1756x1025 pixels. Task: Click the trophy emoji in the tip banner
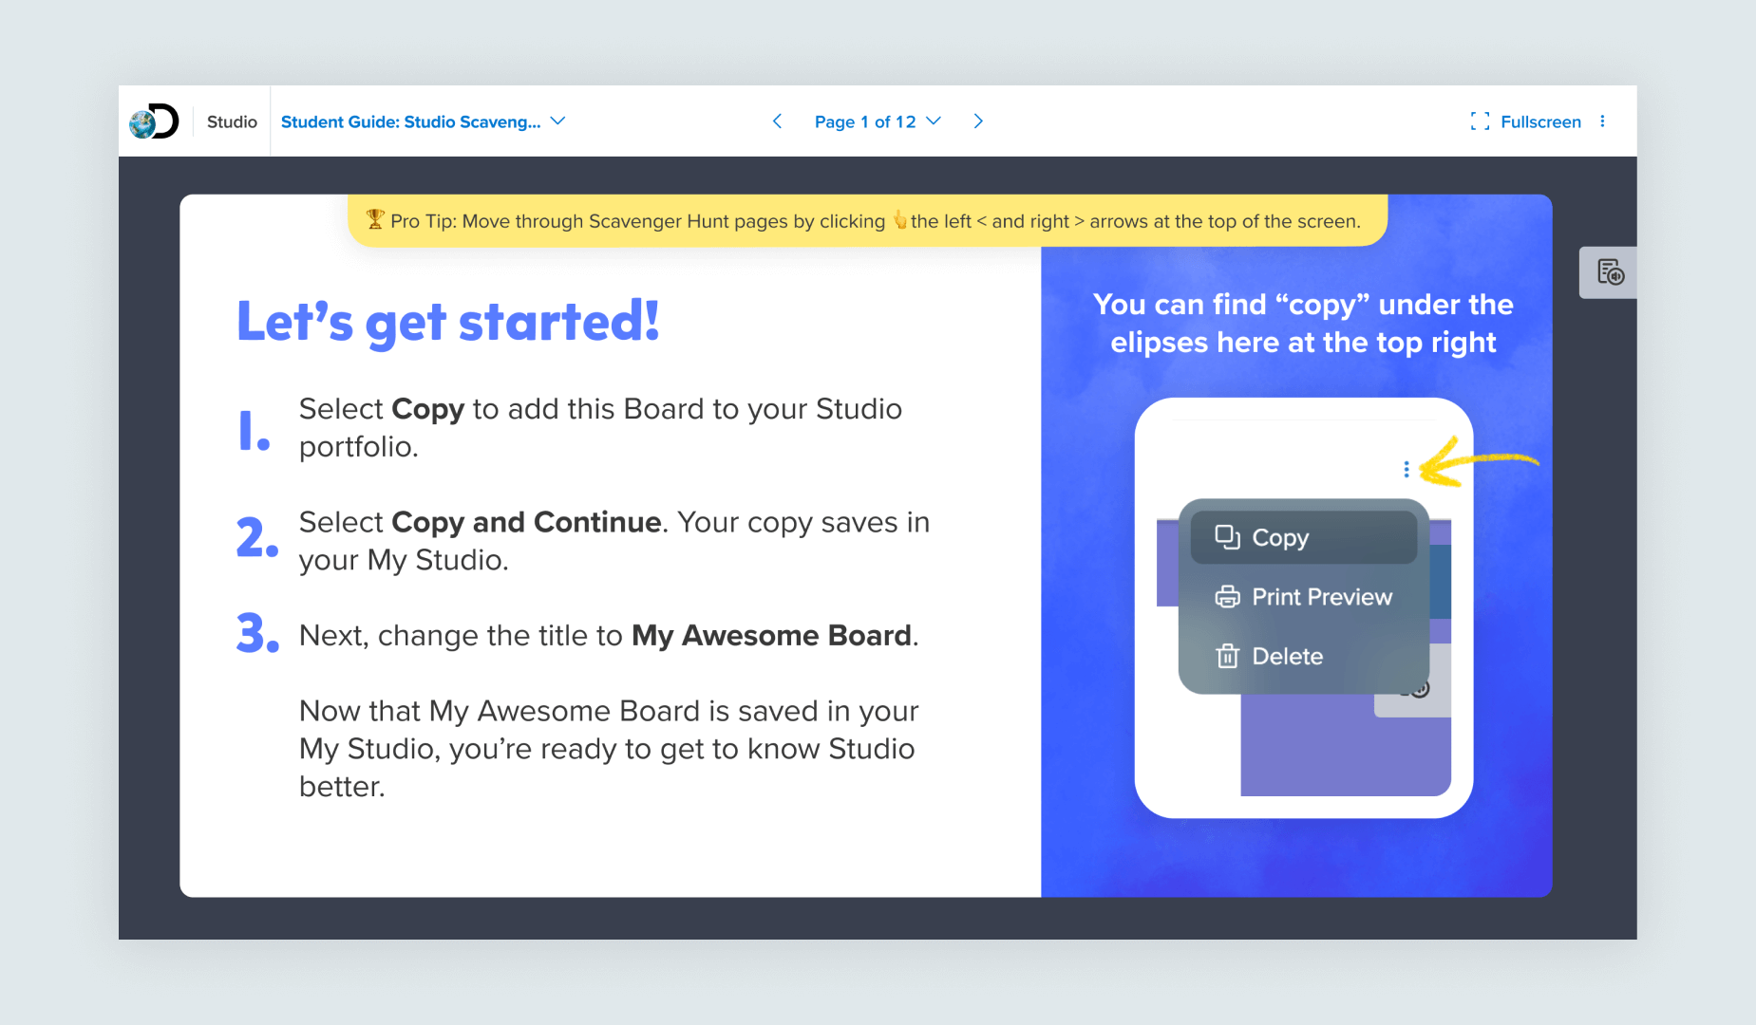click(375, 220)
